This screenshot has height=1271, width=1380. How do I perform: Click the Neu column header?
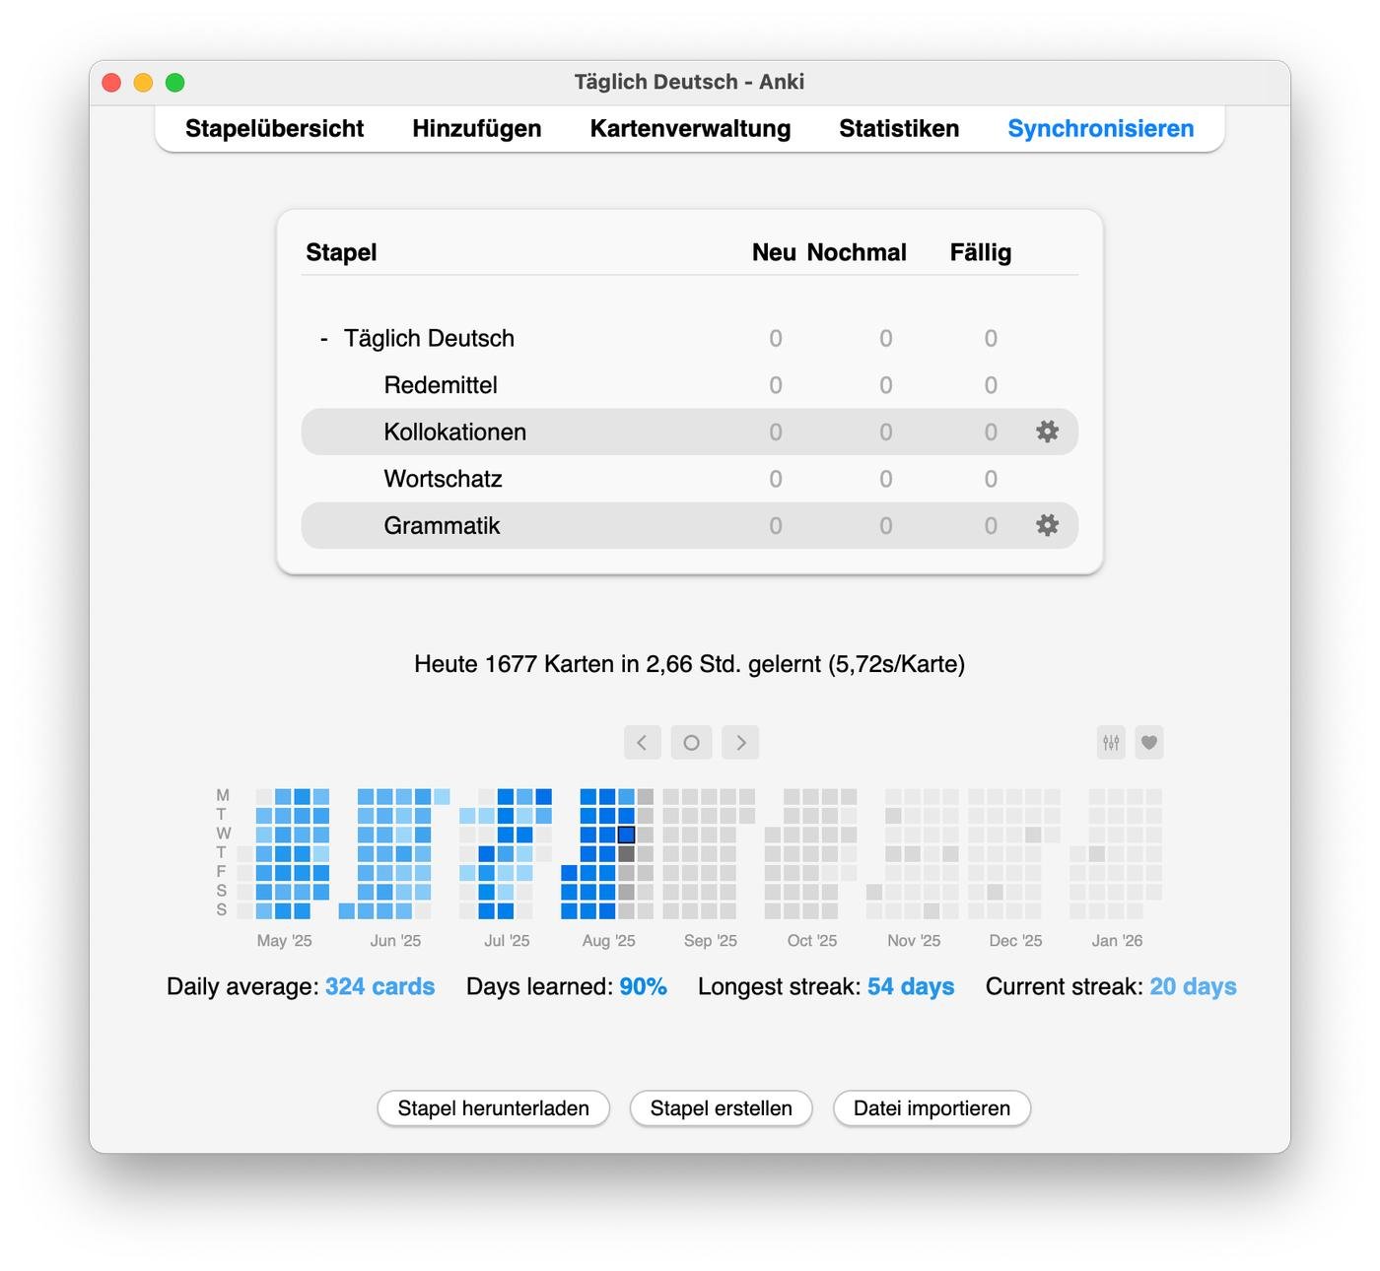coord(774,252)
